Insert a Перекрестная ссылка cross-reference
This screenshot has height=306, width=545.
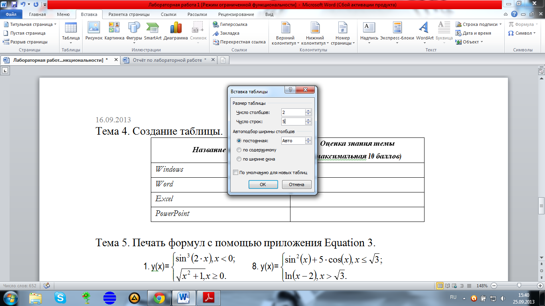pyautogui.click(x=239, y=42)
